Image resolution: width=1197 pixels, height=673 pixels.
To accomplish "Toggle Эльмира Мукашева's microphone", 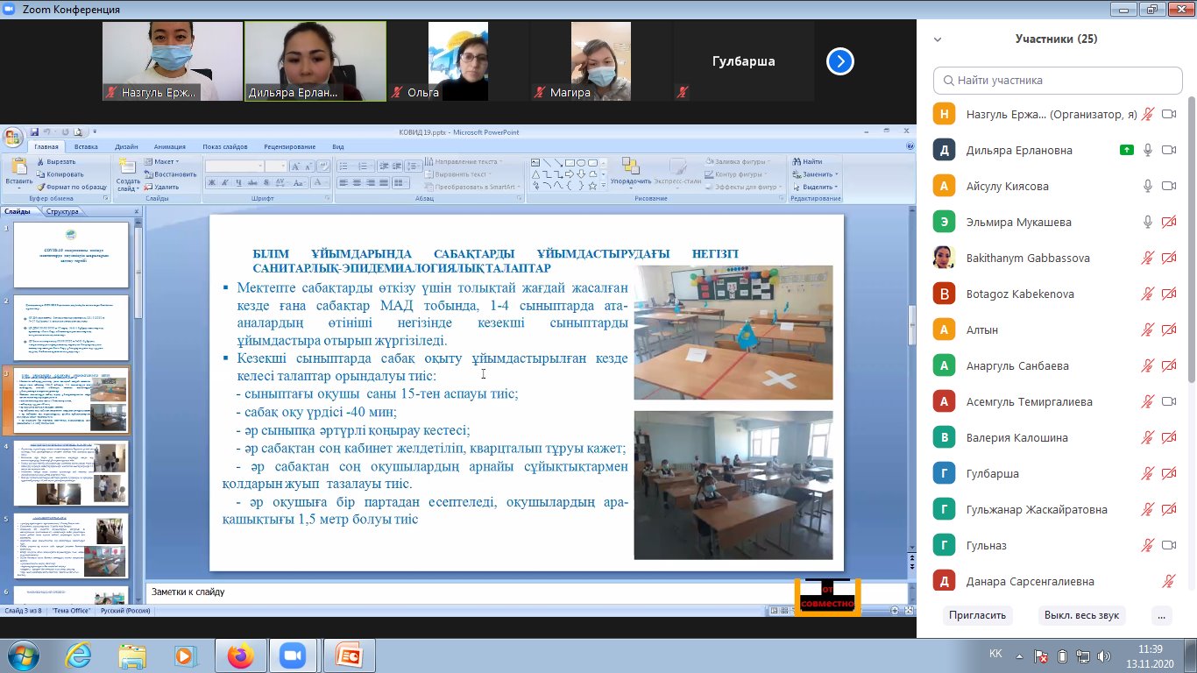I will [x=1147, y=222].
